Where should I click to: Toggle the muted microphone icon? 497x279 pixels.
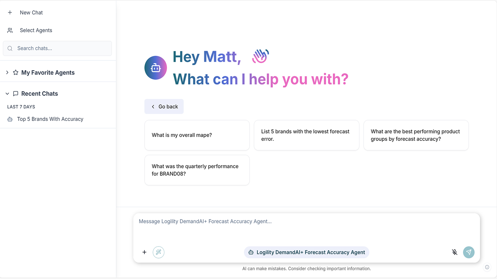pos(455,252)
